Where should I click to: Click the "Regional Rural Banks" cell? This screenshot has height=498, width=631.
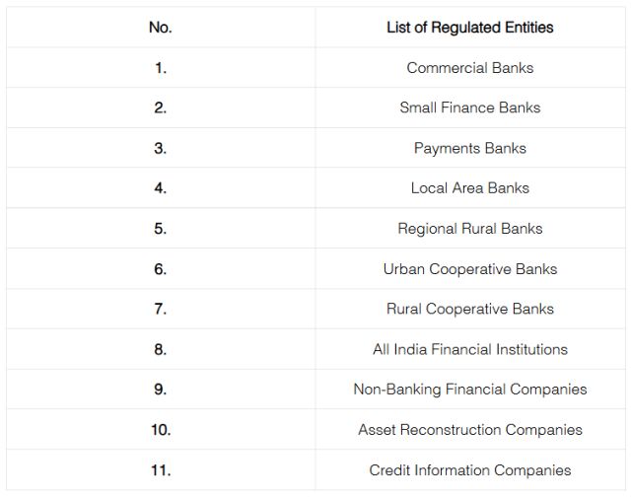469,229
